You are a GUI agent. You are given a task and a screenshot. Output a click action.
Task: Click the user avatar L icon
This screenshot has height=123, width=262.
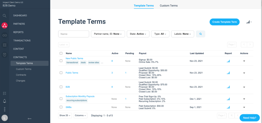click(x=4, y=118)
